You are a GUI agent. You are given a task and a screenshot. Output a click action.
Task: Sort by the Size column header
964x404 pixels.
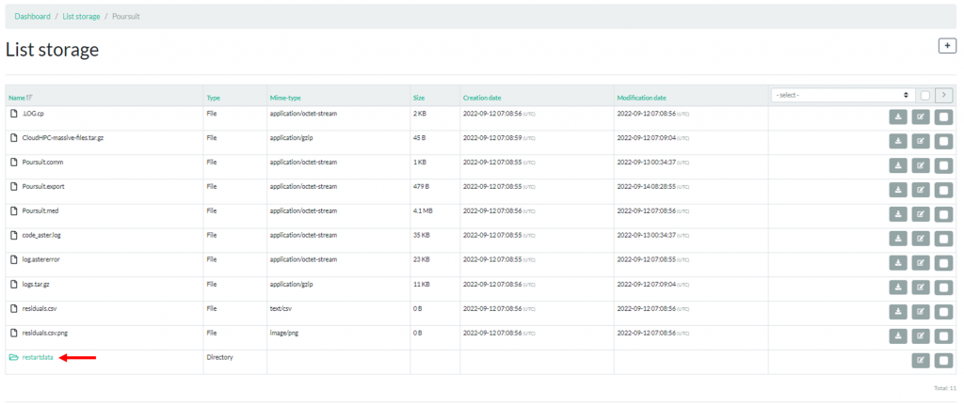tap(419, 98)
